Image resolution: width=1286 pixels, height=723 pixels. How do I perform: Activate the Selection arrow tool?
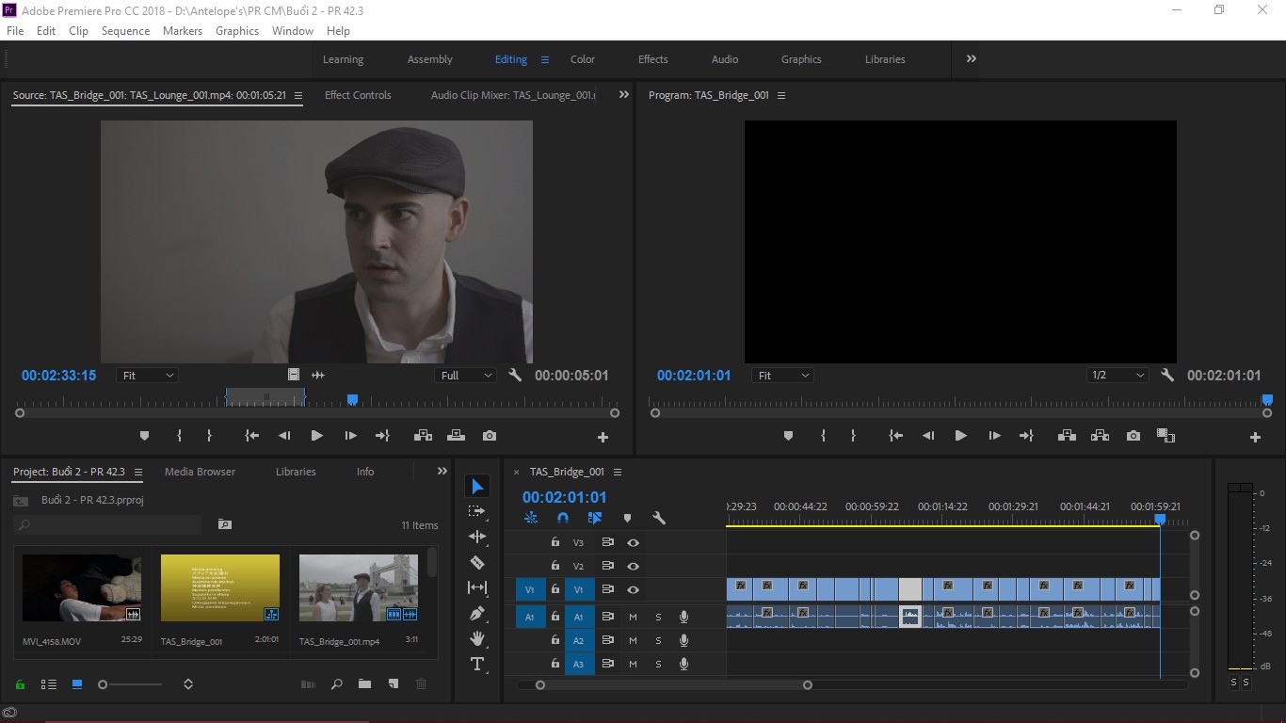click(477, 486)
